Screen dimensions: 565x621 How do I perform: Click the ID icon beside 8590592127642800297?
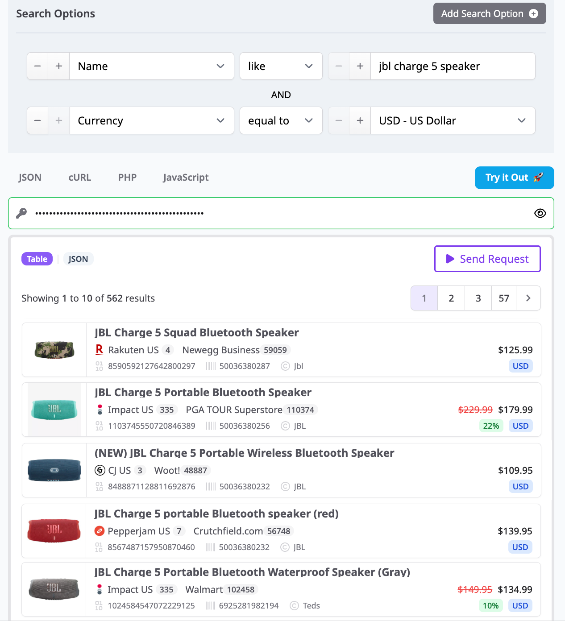pos(99,366)
